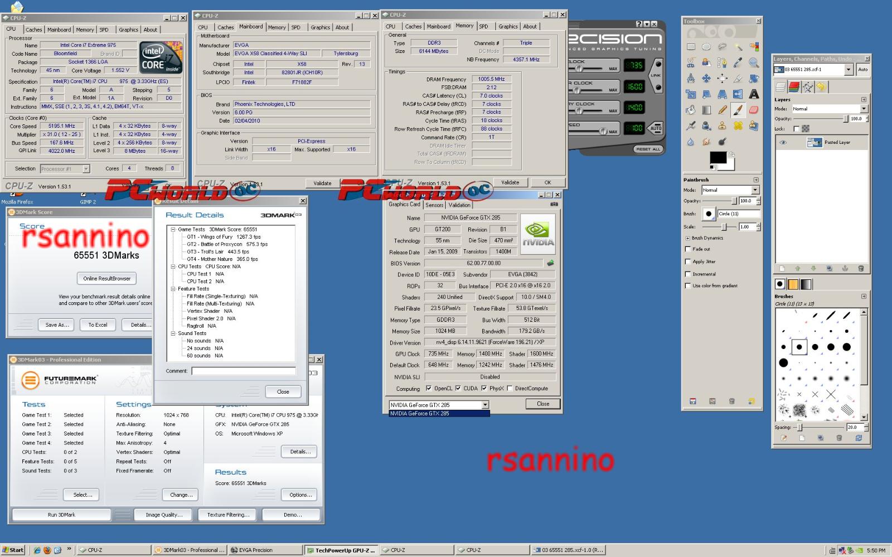Collapse the Feature Tests tree node
Image resolution: width=892 pixels, height=557 pixels.
173,289
